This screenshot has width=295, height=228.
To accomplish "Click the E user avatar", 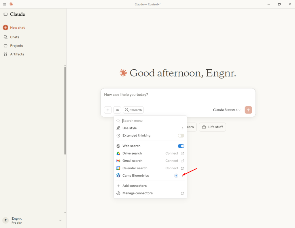I will [x=6, y=220].
